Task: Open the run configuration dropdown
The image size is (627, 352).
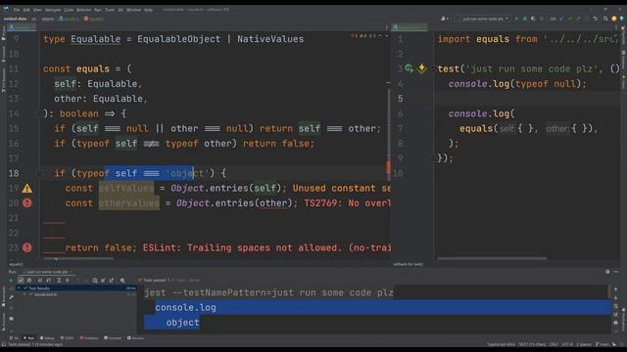Action: 482,19
